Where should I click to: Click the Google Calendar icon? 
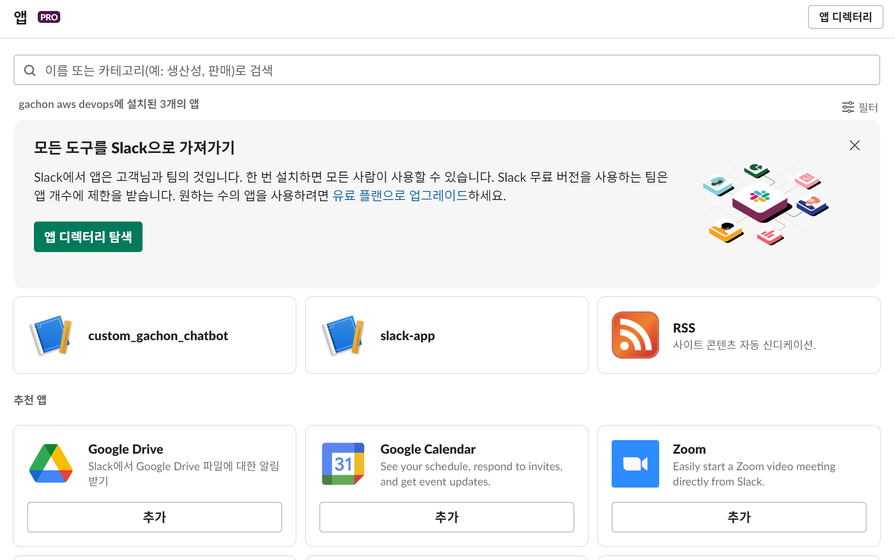coord(343,464)
